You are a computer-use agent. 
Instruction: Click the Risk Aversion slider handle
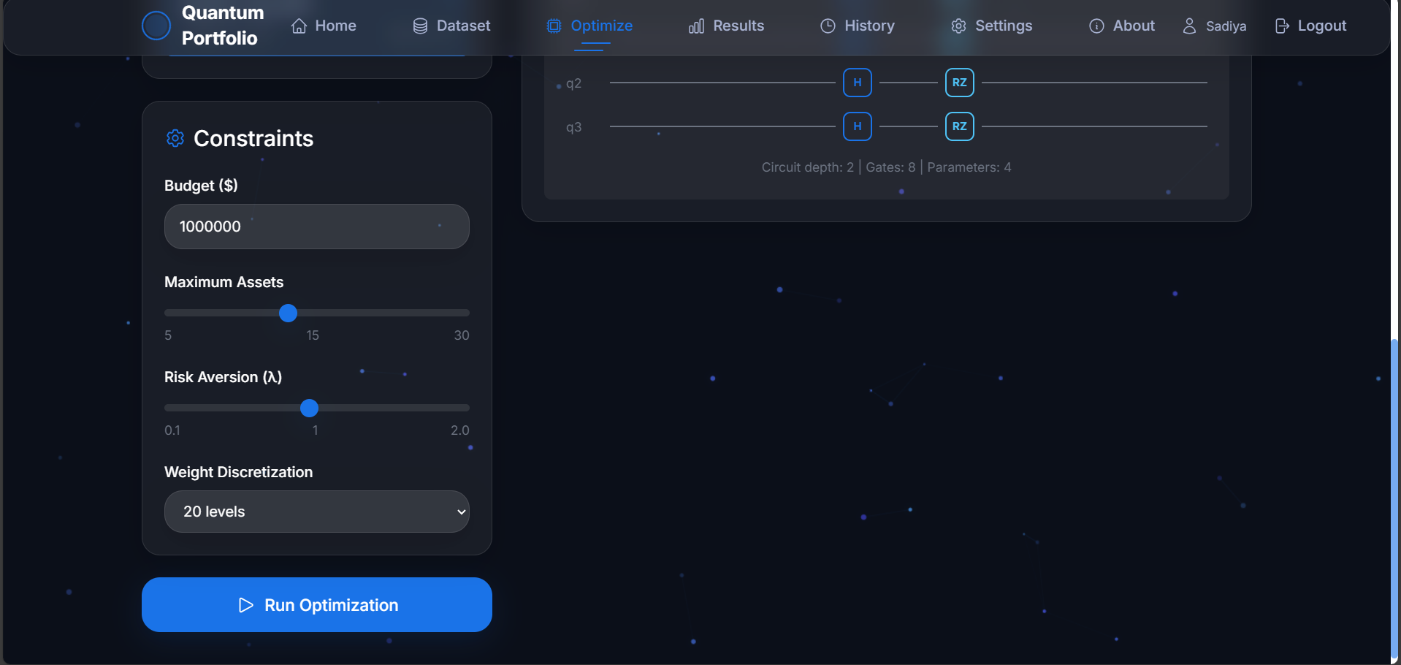pos(310,408)
